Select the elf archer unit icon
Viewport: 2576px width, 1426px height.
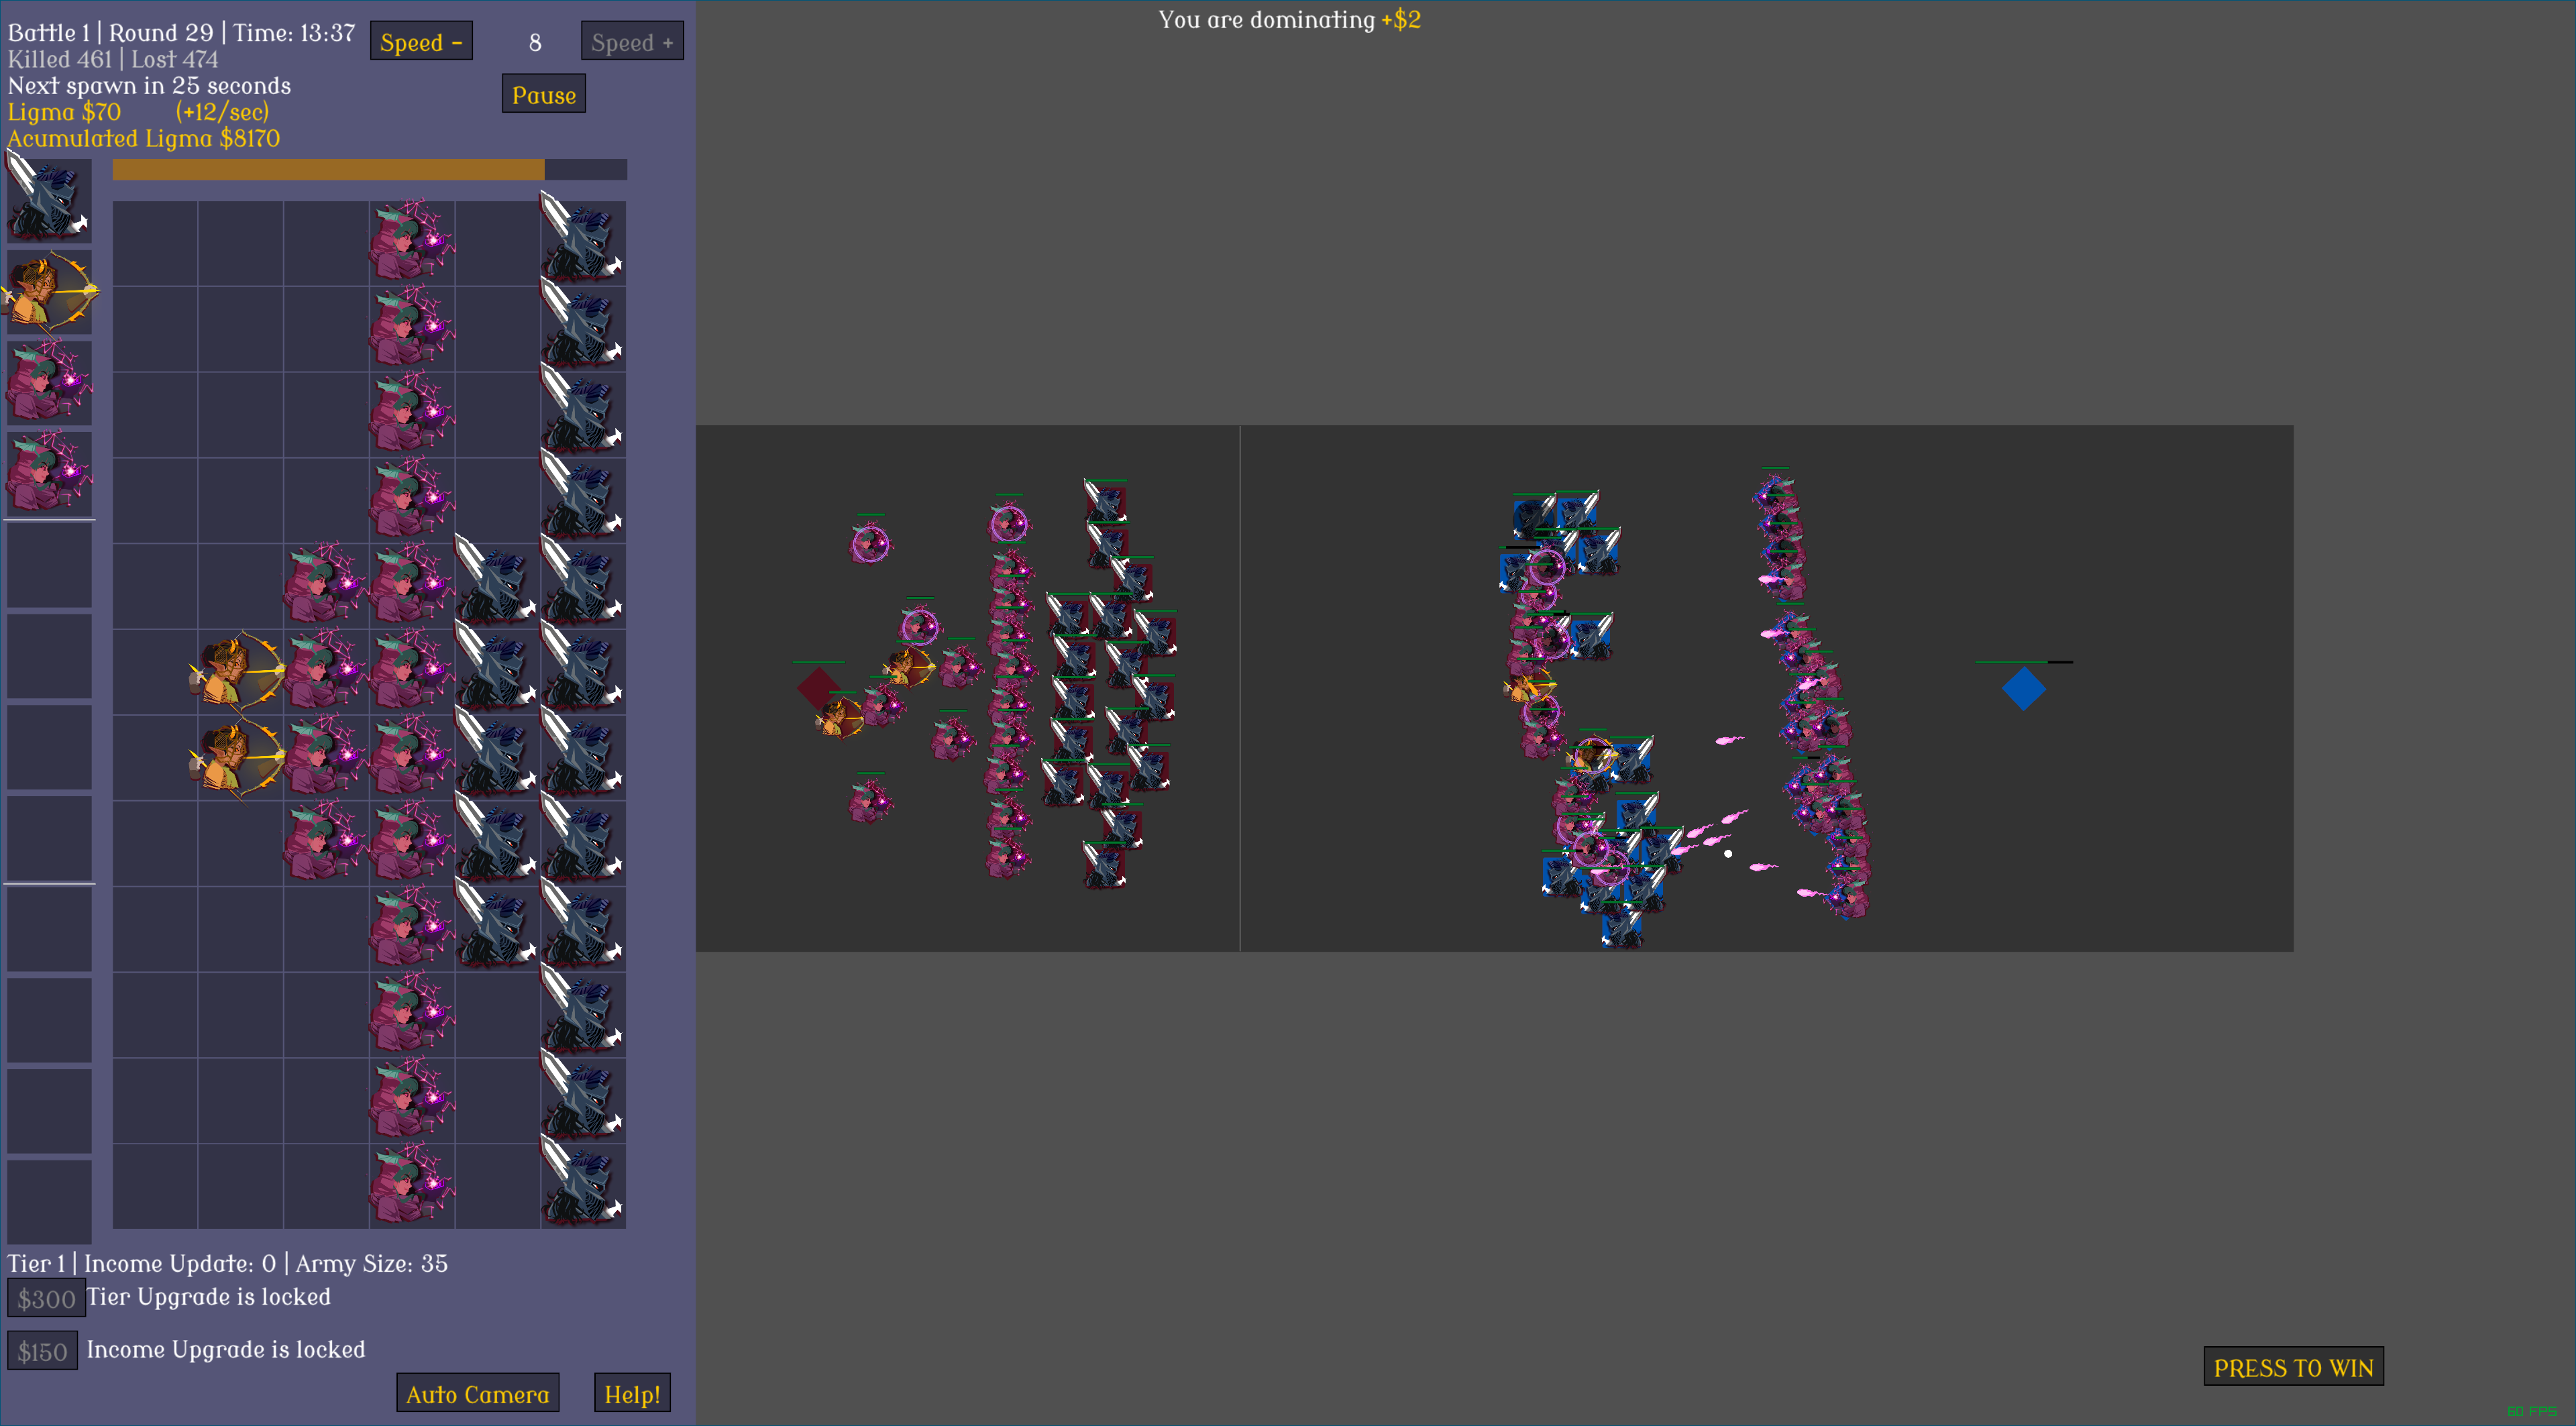48,291
